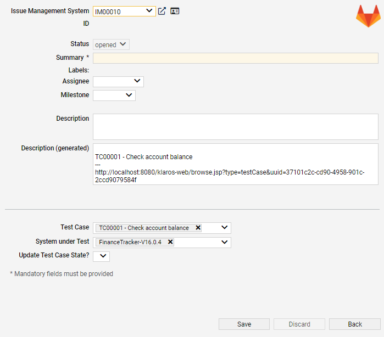Viewport: 384px width, 337px height.
Task: Open the Status dropdown showing opened
Action: pyautogui.click(x=111, y=44)
